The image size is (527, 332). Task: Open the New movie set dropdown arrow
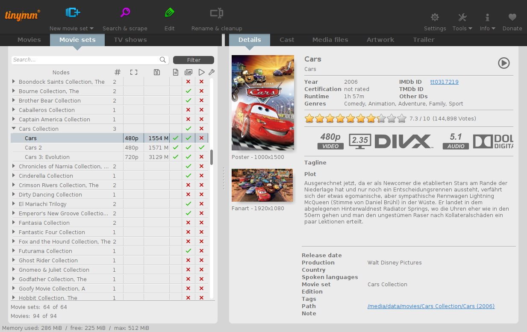[91, 29]
